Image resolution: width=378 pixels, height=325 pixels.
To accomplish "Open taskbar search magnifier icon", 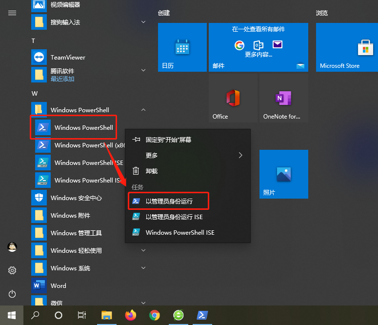I will point(35,315).
